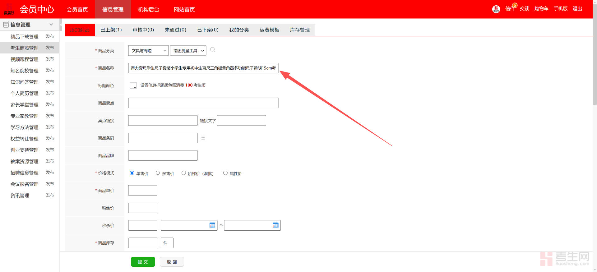
Task: Open the 库存管理 tab
Action: click(300, 30)
